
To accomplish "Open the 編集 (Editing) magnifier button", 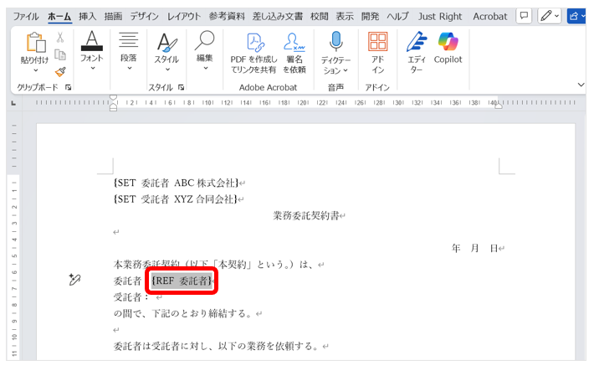I will 205,50.
